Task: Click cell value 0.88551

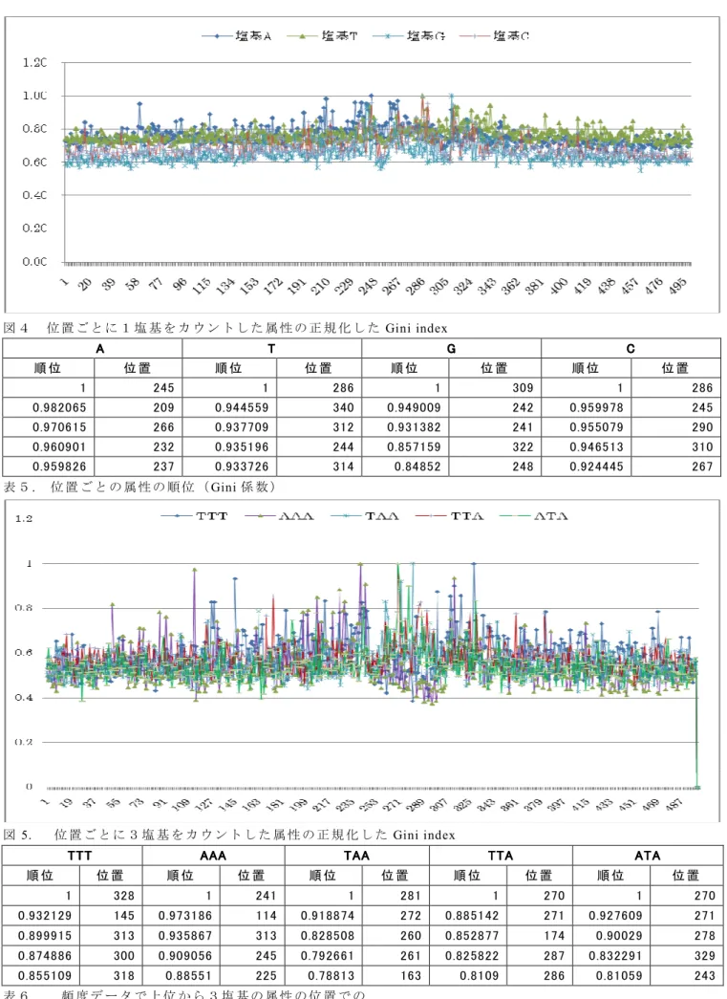Action: click(x=189, y=975)
